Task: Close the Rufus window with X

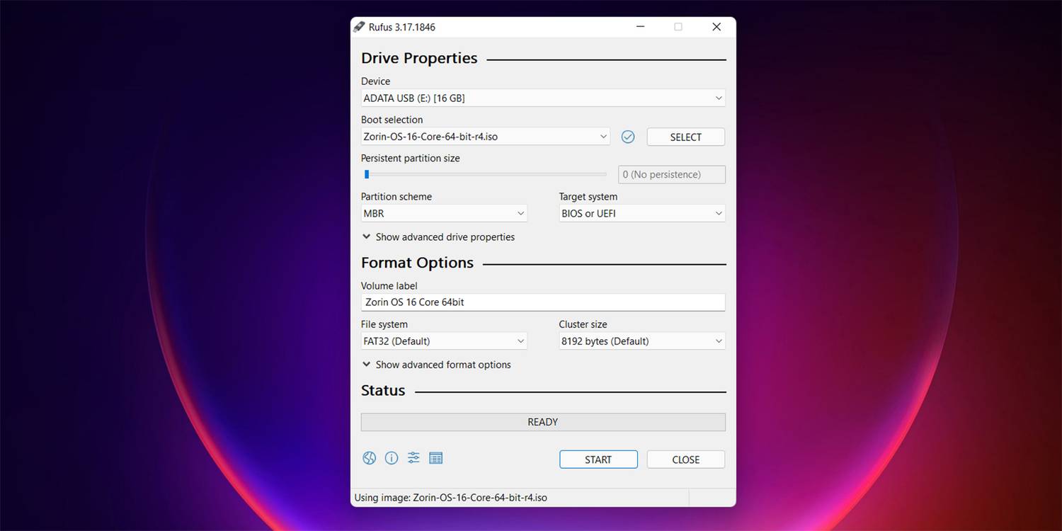Action: [x=716, y=27]
